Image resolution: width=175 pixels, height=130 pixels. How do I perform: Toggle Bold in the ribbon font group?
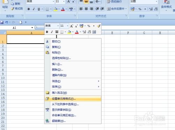click(29, 9)
